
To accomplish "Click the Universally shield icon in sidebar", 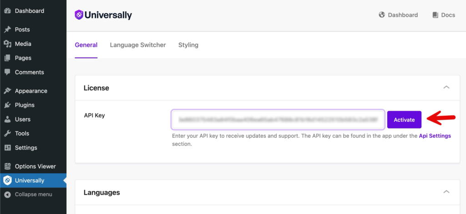I will point(7,180).
